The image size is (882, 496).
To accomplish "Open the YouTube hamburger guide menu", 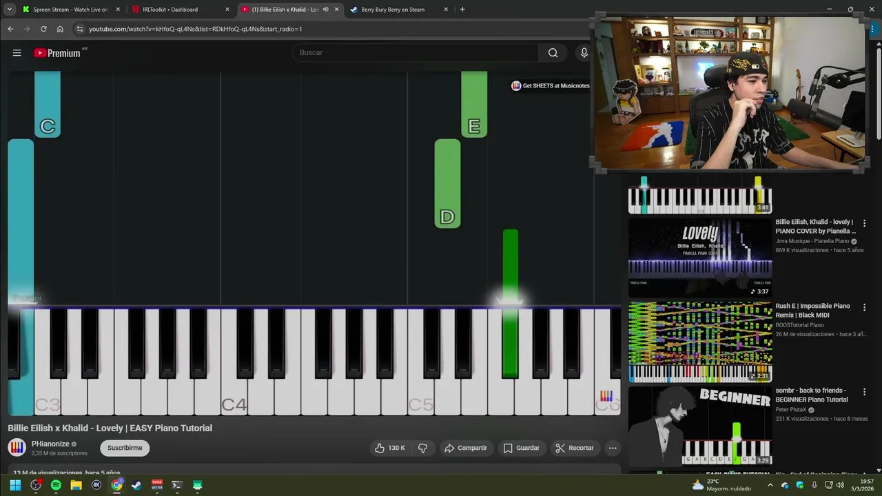I will click(x=17, y=52).
